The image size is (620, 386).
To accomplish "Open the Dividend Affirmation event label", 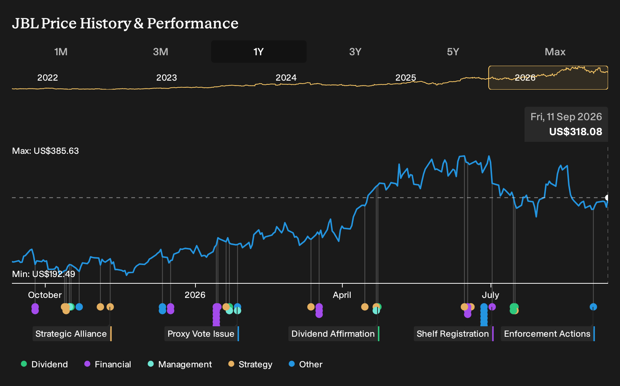I will pos(334,334).
